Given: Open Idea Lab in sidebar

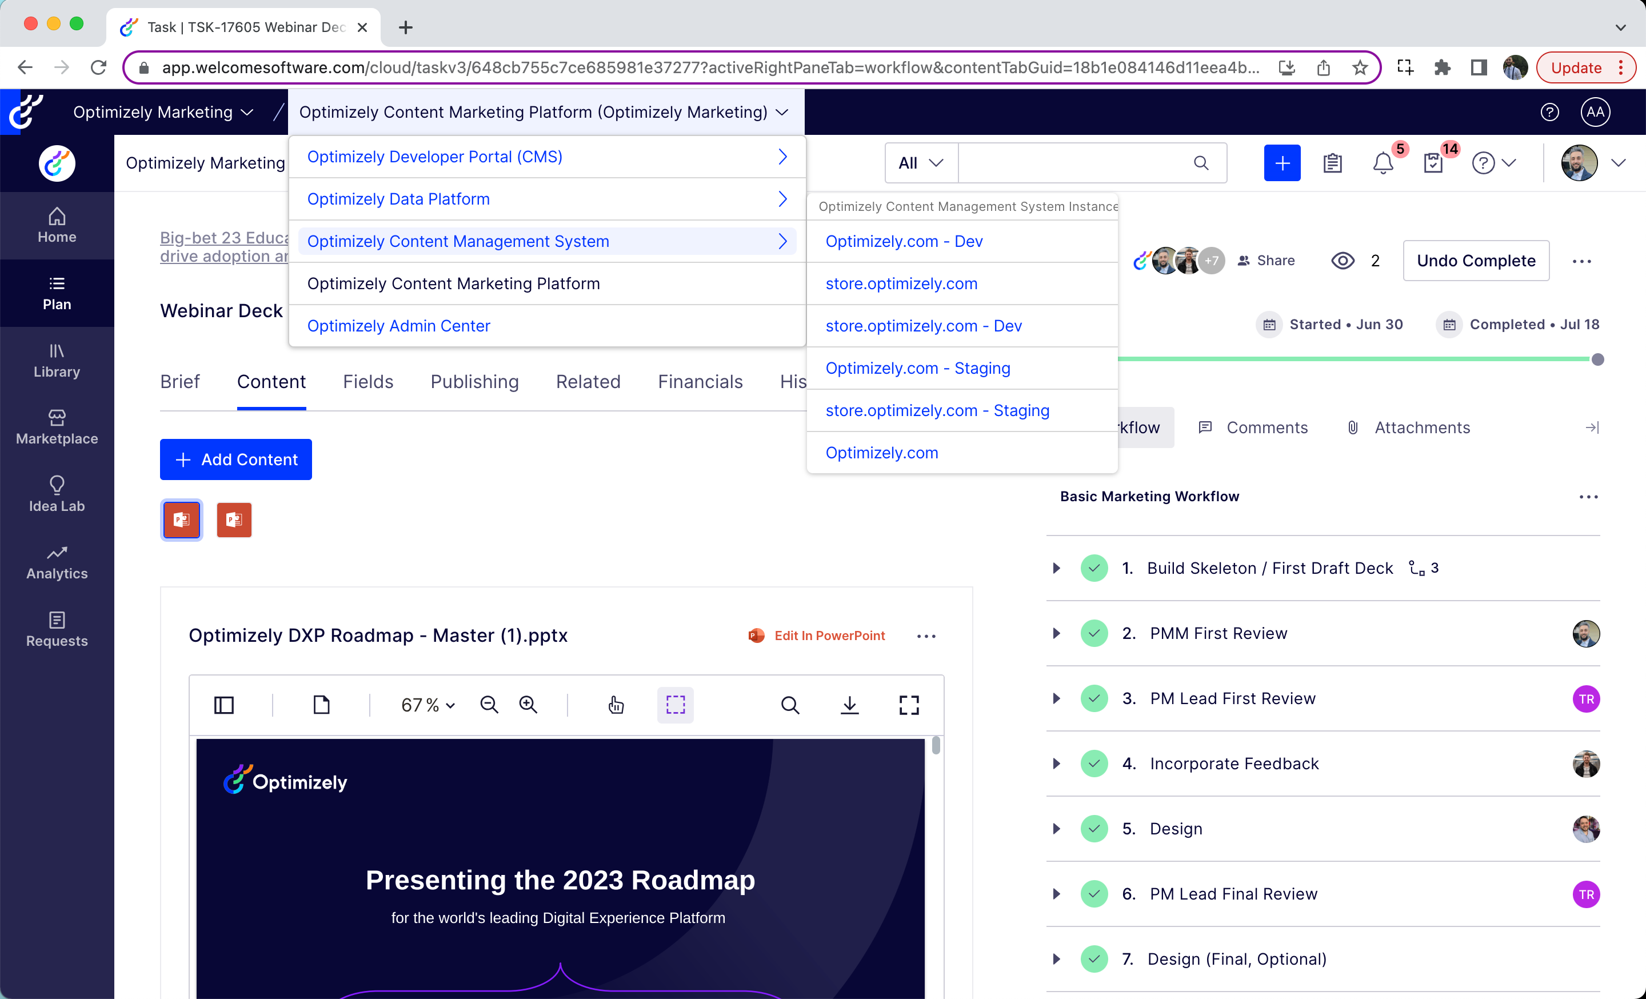Looking at the screenshot, I should [57, 494].
